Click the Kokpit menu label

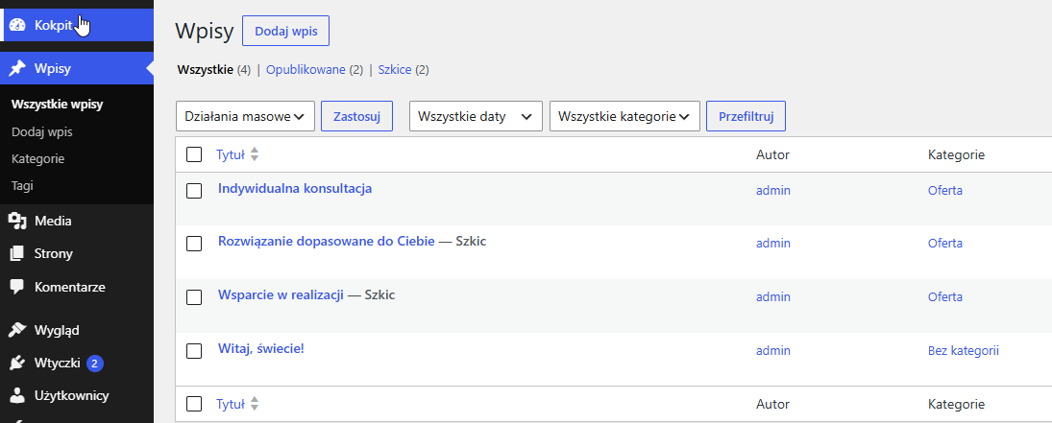tap(53, 26)
